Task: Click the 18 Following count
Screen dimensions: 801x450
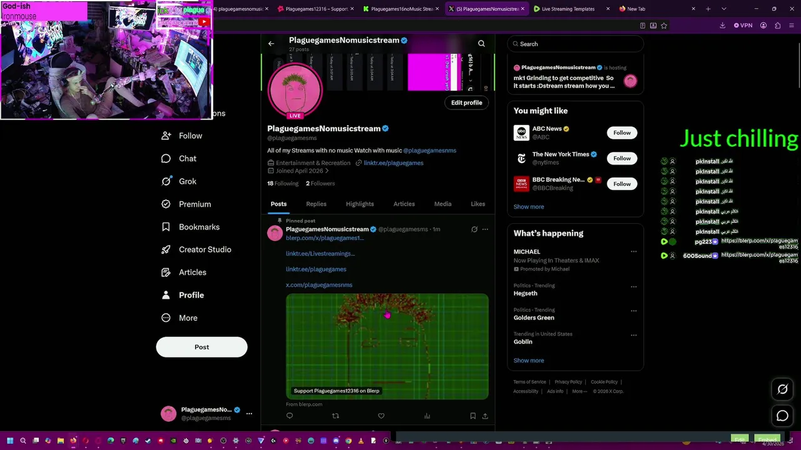Action: (x=283, y=184)
